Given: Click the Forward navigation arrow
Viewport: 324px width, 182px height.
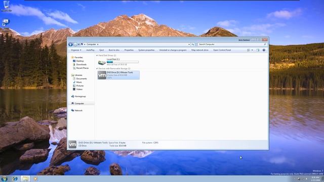Looking at the screenshot, I should 75,44.
